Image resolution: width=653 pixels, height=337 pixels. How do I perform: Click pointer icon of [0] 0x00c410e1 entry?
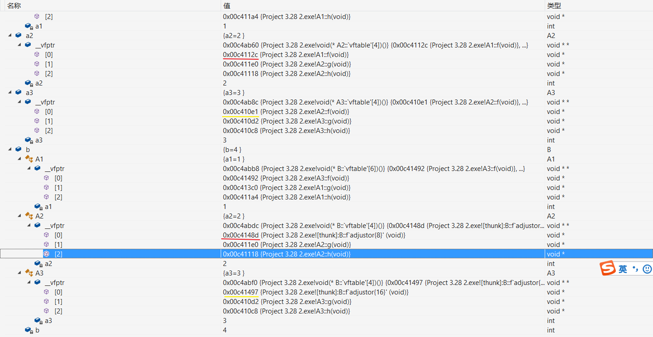pyautogui.click(x=37, y=111)
